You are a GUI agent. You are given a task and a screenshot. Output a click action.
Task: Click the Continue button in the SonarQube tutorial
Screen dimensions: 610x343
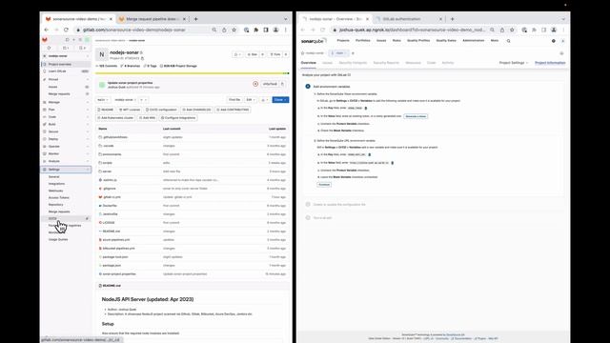(324, 184)
